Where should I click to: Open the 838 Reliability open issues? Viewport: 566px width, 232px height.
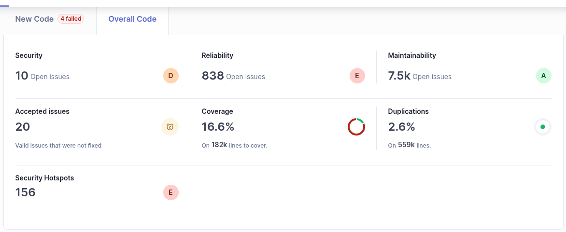point(212,76)
